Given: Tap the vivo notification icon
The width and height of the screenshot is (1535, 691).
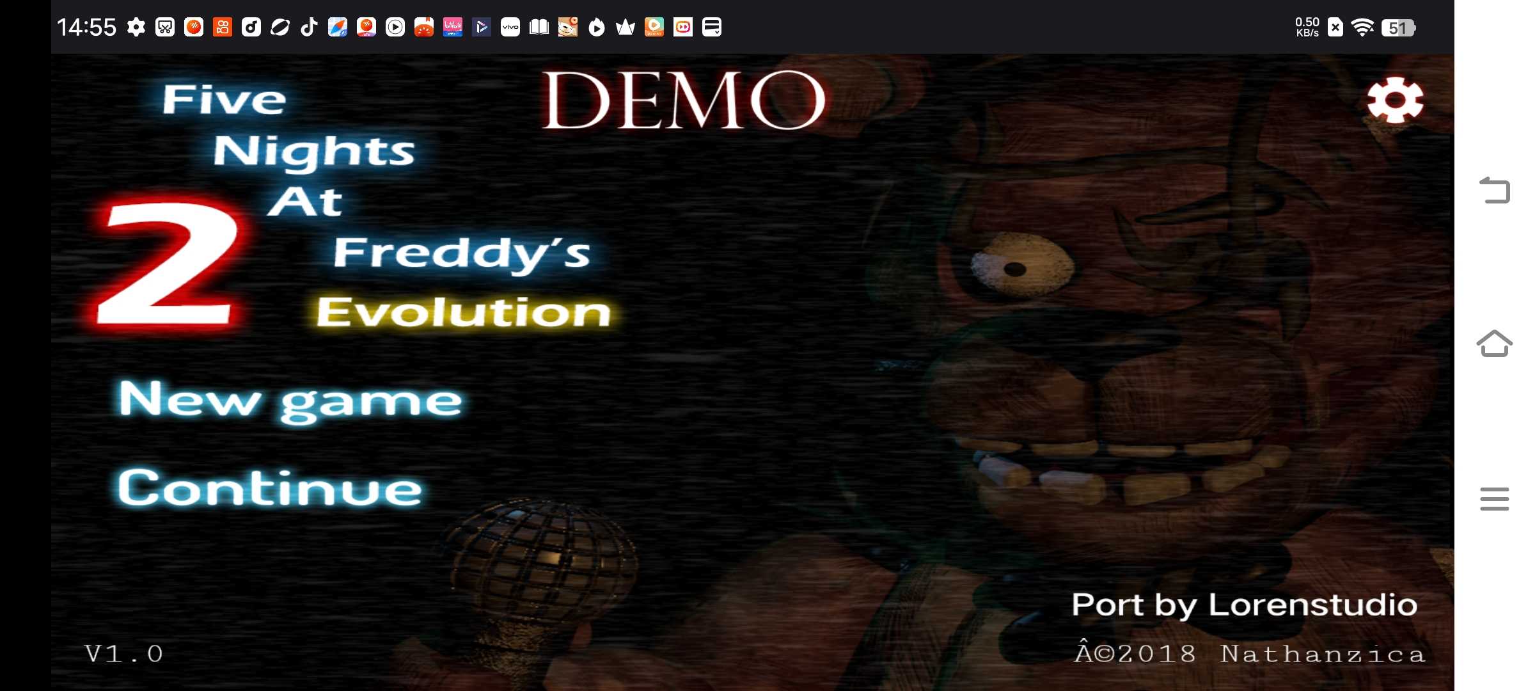Looking at the screenshot, I should point(510,27).
